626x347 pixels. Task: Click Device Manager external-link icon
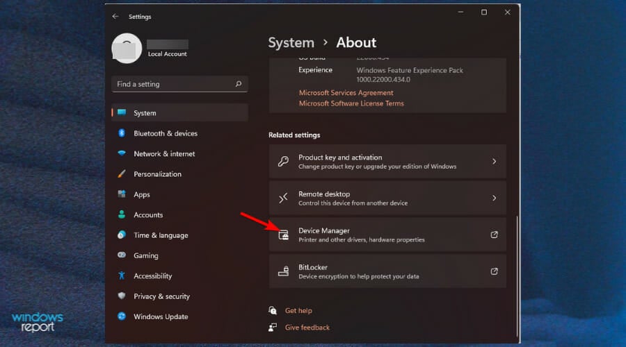coord(495,235)
